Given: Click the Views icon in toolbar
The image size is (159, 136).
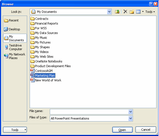Looking at the screenshot, I should pos(138,12).
